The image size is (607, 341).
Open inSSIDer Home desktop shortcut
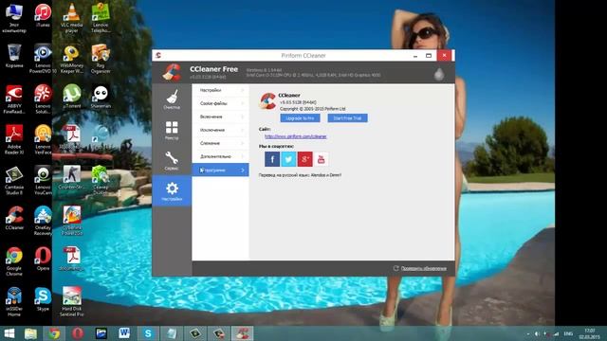(x=14, y=302)
